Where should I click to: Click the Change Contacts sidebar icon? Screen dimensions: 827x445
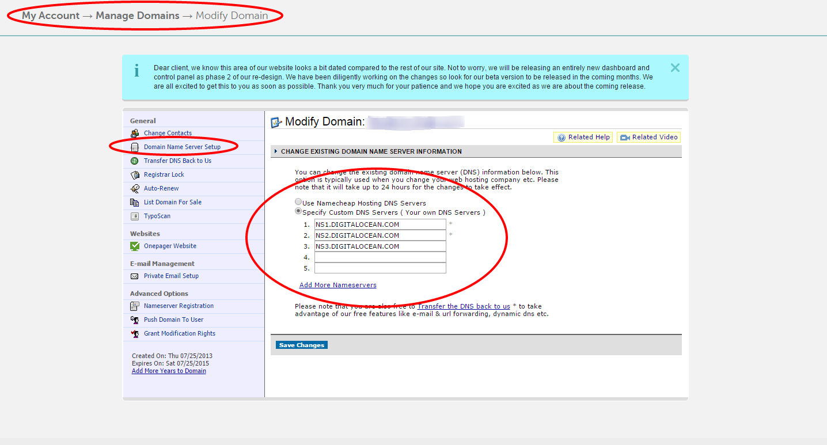tap(135, 133)
